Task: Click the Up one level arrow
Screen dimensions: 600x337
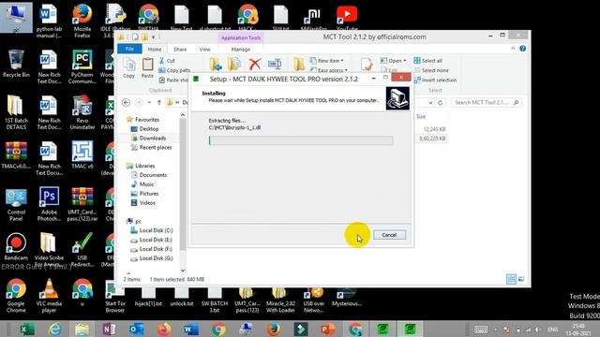Action: (x=159, y=103)
